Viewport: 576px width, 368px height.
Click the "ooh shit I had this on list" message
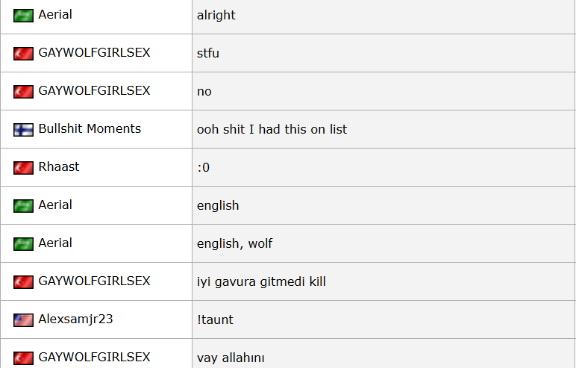click(272, 129)
